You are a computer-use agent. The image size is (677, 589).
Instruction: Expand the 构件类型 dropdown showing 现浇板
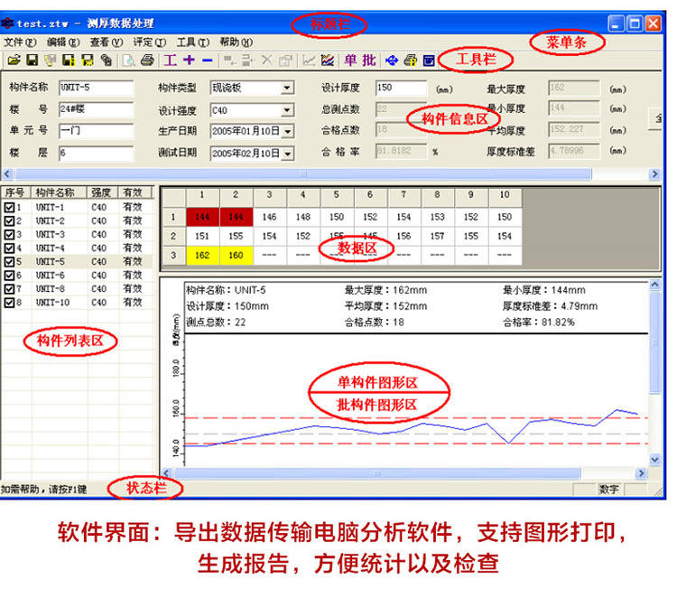[287, 89]
